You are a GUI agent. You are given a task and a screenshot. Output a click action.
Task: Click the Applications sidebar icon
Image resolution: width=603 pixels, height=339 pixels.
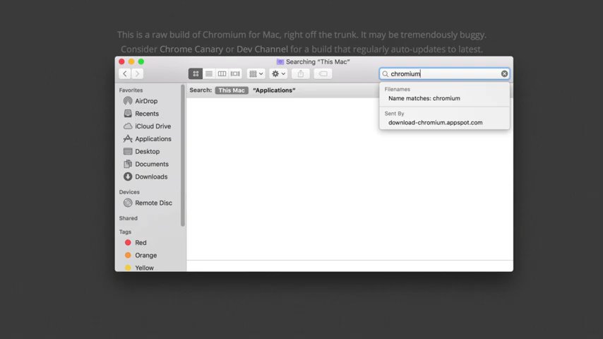tap(128, 138)
